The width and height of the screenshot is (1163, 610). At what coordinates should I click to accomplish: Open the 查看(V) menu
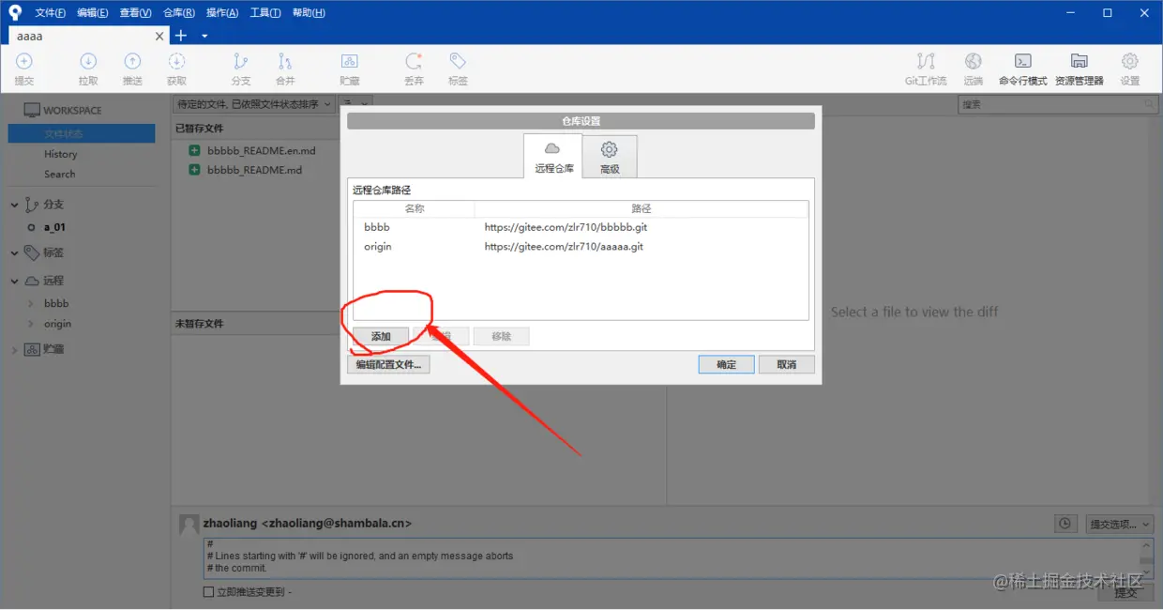point(135,13)
